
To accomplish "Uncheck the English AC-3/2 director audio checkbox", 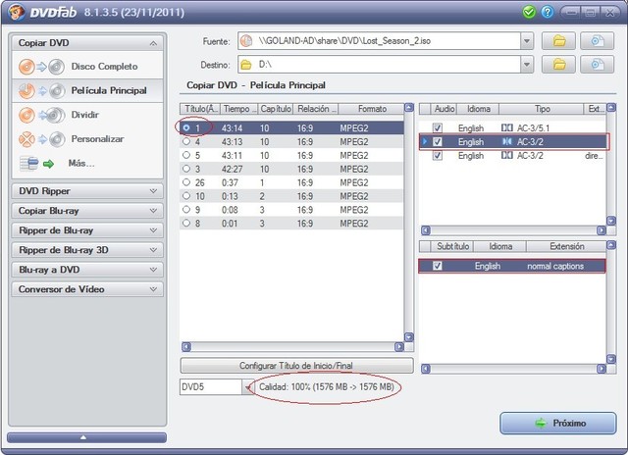I will click(438, 155).
